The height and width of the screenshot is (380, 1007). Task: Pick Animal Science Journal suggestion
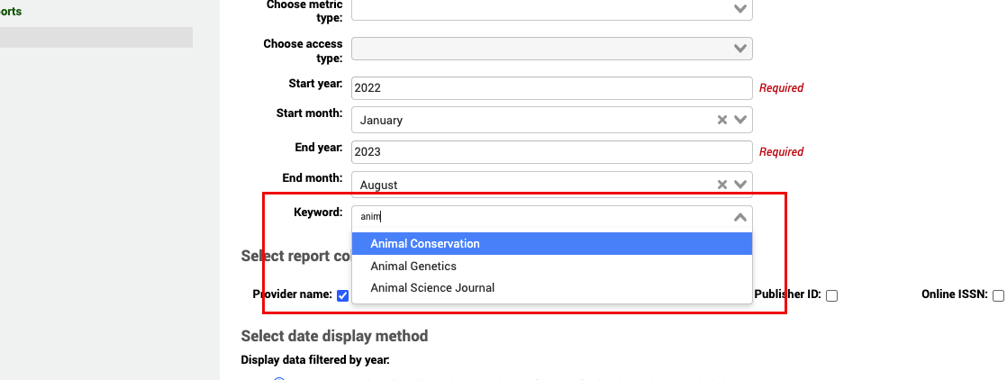click(432, 288)
